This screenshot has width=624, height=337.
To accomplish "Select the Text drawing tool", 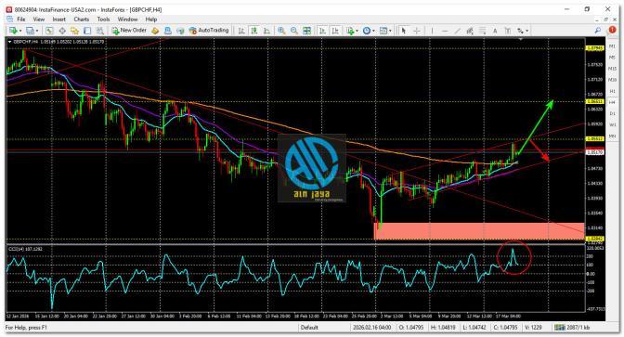I will [x=495, y=31].
